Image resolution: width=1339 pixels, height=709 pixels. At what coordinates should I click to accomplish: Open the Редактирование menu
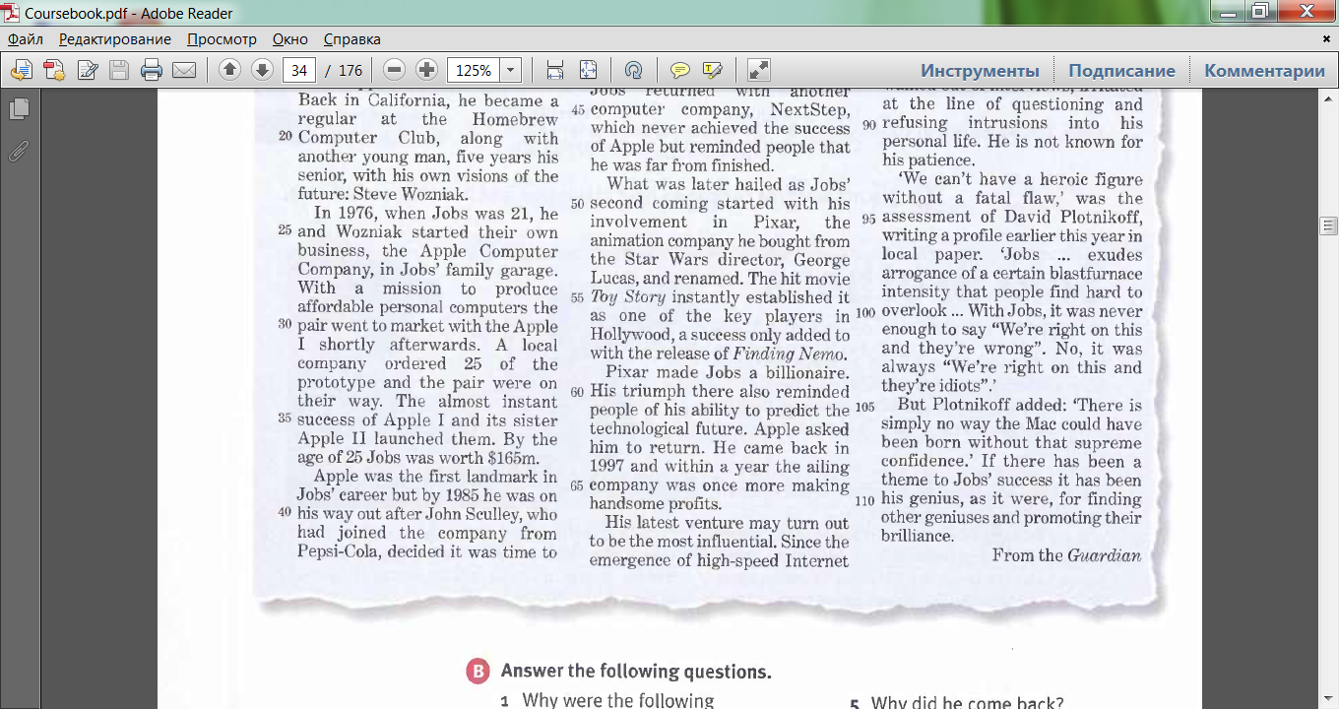click(115, 39)
